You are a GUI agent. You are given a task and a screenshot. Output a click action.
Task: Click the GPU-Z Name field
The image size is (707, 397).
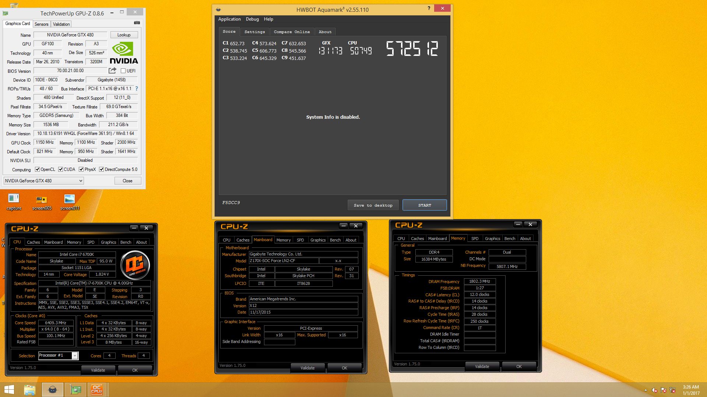tap(70, 35)
